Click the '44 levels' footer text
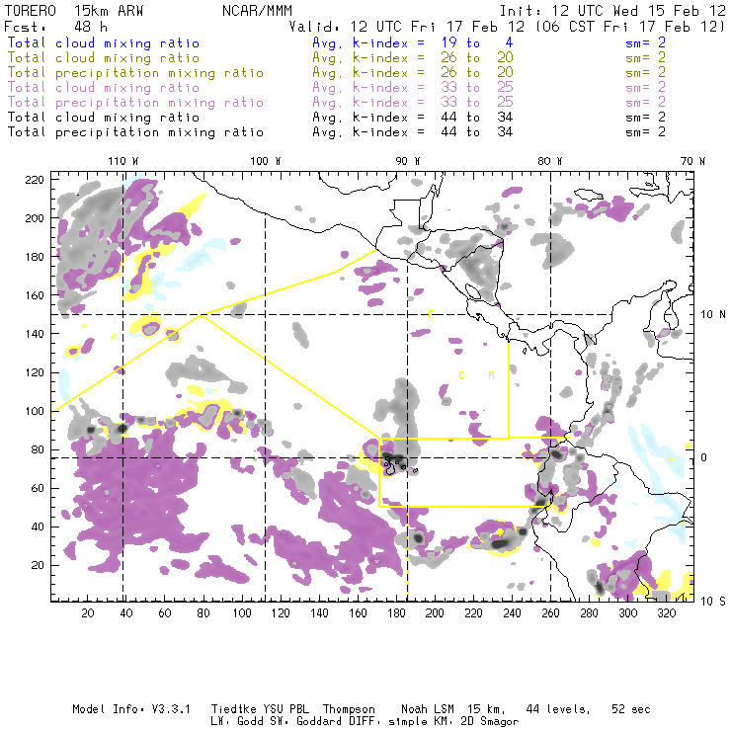 [558, 709]
